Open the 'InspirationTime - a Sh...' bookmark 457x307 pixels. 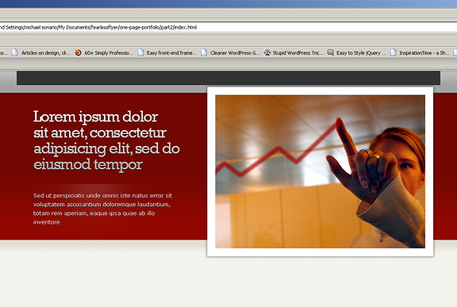[x=420, y=52]
